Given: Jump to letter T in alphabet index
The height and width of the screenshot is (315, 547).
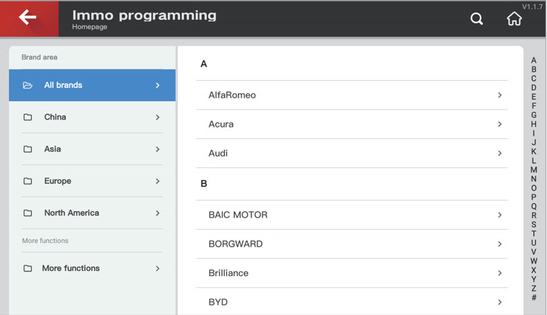Looking at the screenshot, I should (x=534, y=234).
